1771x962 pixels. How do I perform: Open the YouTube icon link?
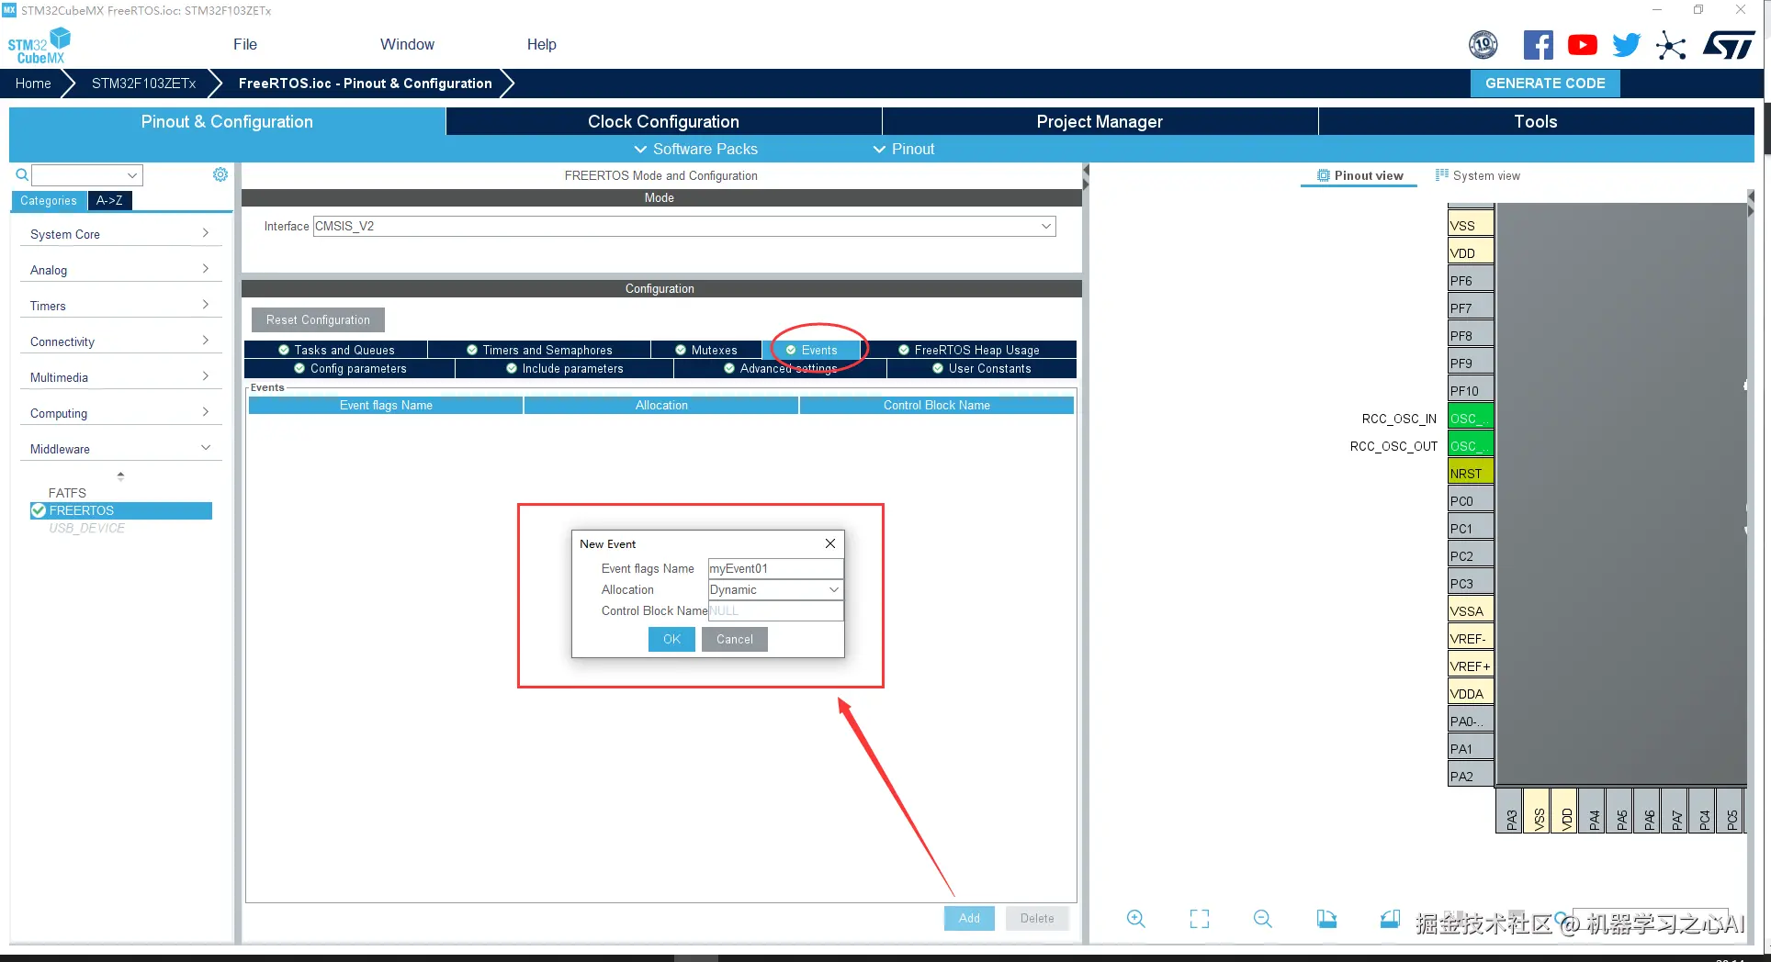[1583, 45]
